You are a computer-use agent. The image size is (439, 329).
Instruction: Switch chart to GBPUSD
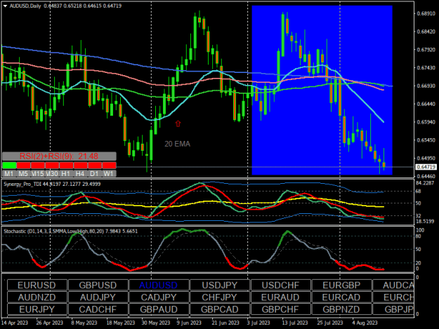(98, 285)
